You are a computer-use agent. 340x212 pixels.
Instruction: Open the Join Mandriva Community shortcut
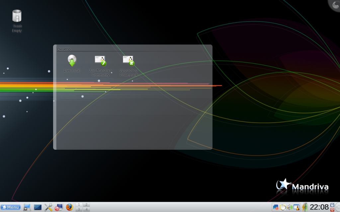(100, 61)
